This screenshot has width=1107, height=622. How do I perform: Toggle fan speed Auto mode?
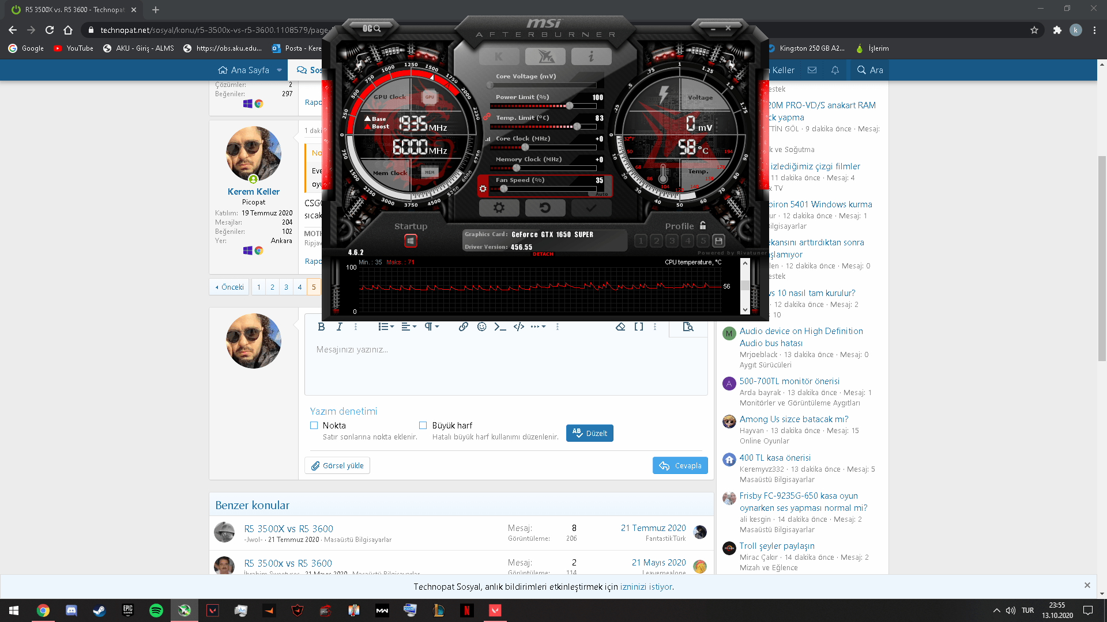click(x=601, y=194)
